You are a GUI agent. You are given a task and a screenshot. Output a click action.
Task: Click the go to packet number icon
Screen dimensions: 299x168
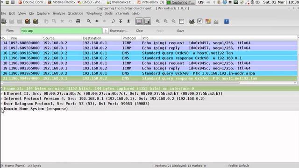(113, 21)
